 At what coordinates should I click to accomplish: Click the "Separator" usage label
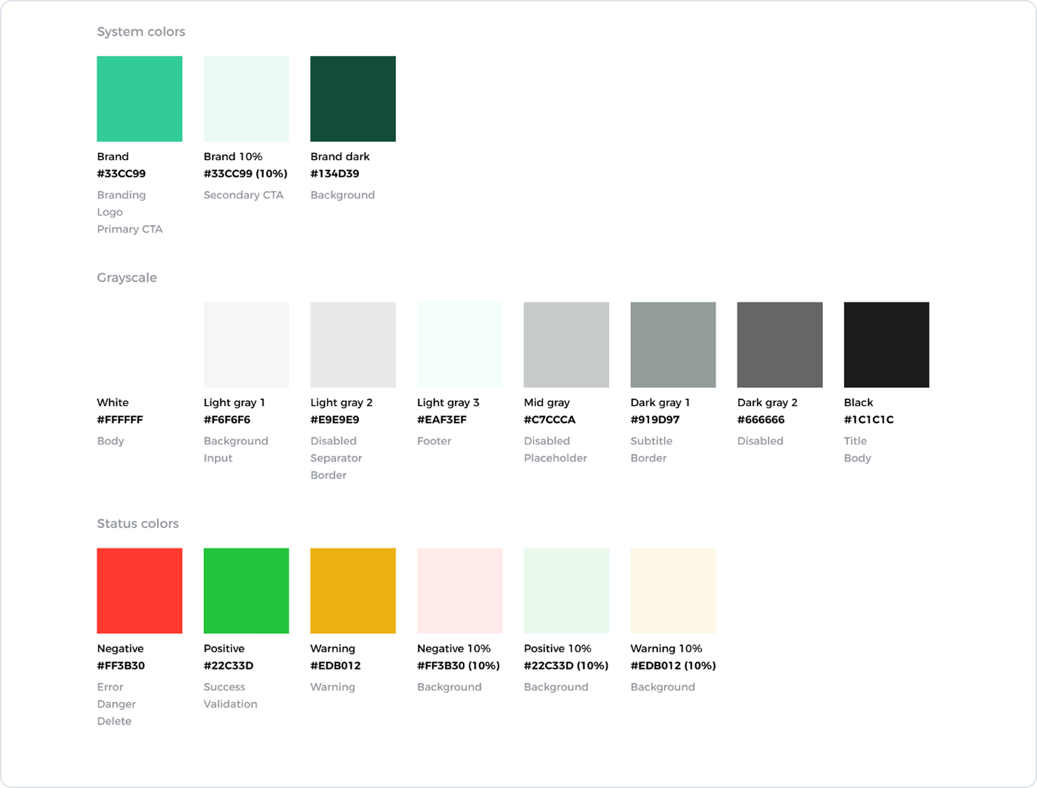[x=336, y=458]
